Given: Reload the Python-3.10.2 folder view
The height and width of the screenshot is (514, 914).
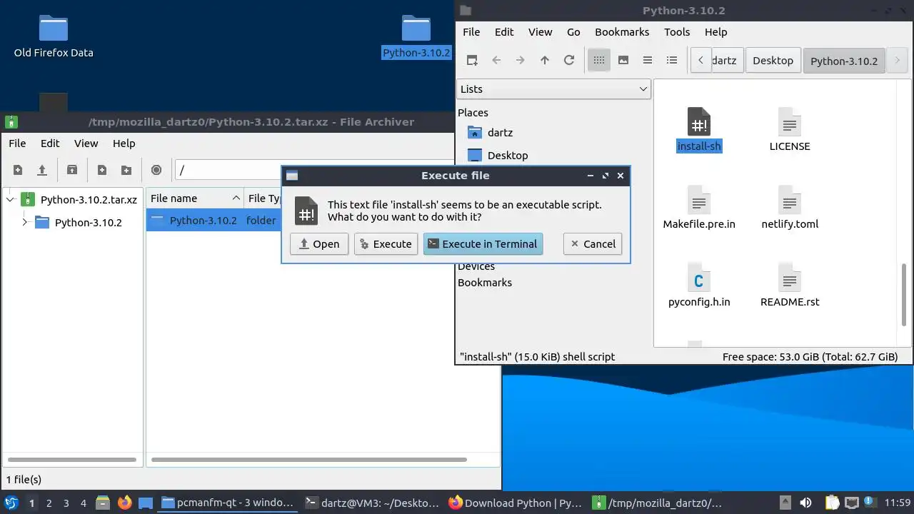Looking at the screenshot, I should click(569, 61).
